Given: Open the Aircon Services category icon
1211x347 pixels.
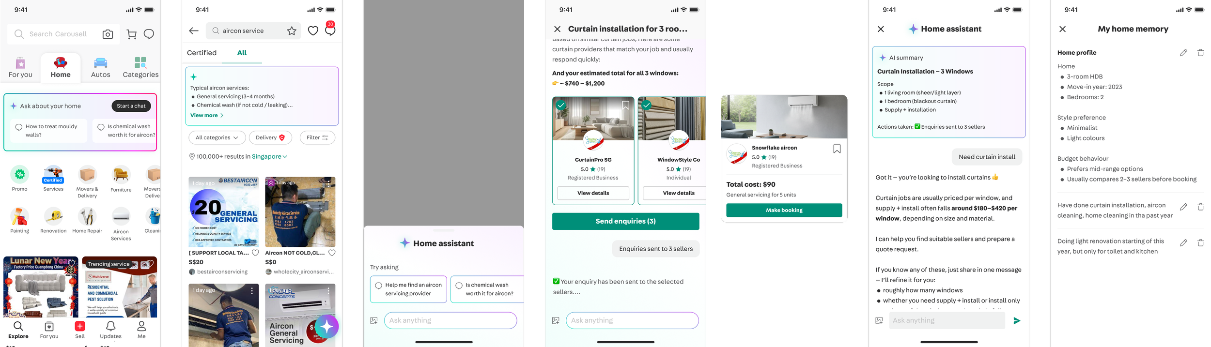Looking at the screenshot, I should point(121,224).
